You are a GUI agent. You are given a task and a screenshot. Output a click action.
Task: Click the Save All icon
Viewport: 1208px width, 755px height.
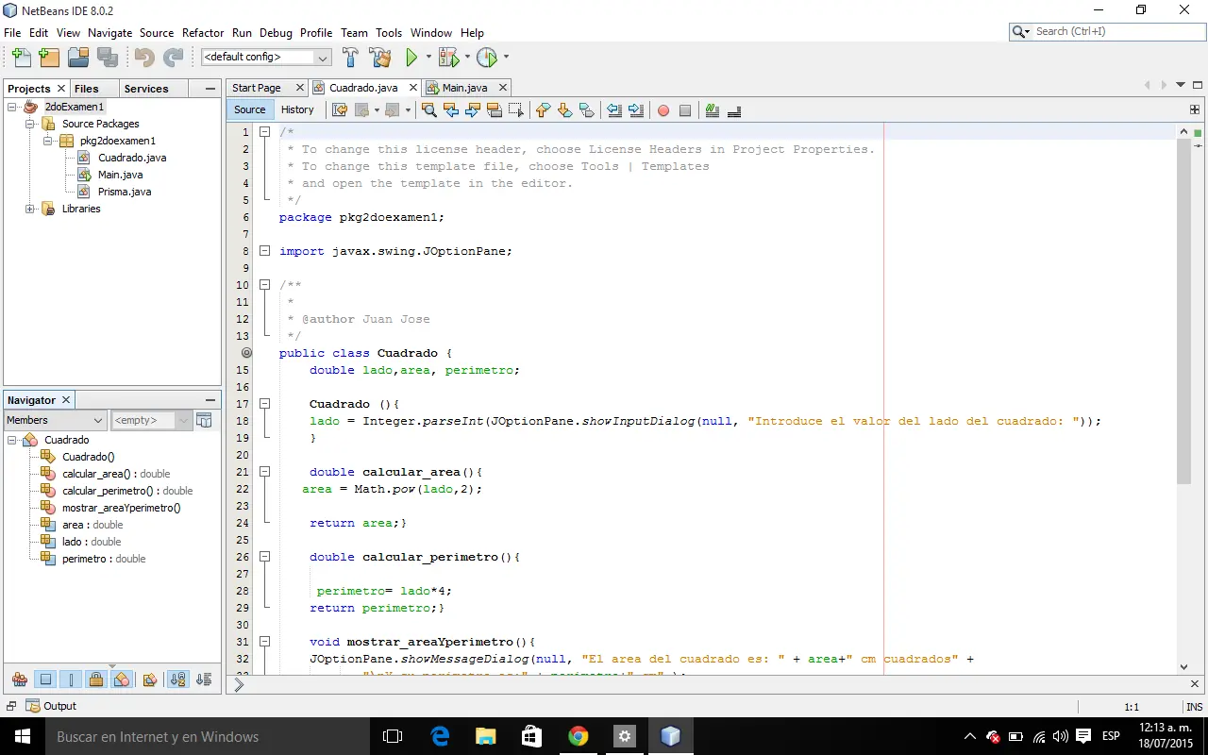click(x=108, y=57)
